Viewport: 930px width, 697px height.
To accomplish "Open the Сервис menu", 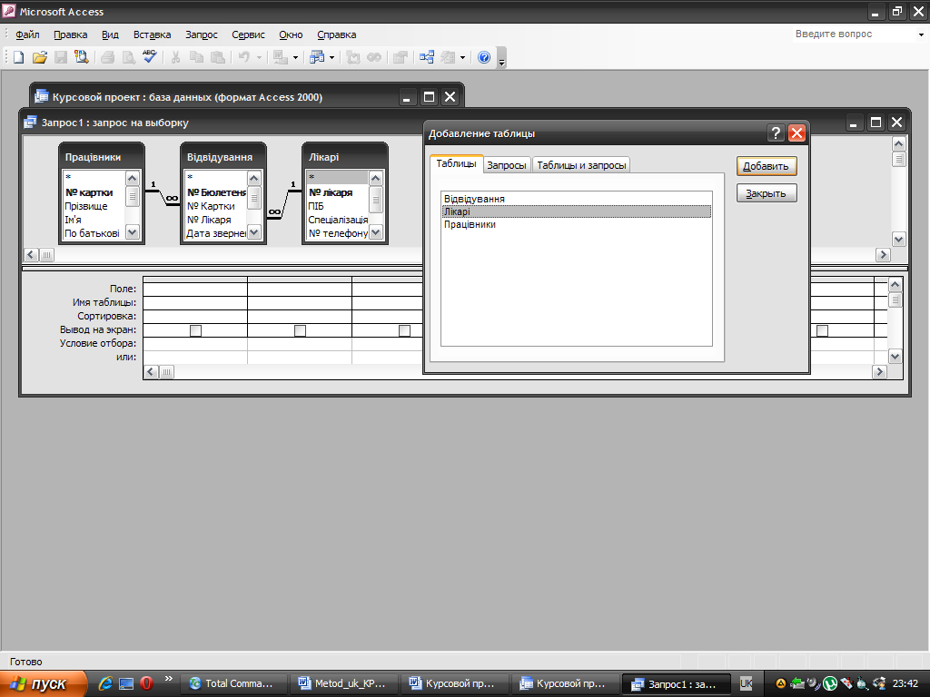I will click(248, 34).
